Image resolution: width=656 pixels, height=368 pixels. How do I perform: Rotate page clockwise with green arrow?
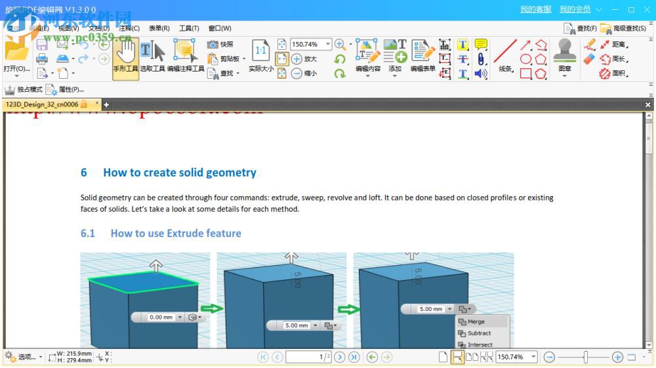point(340,73)
